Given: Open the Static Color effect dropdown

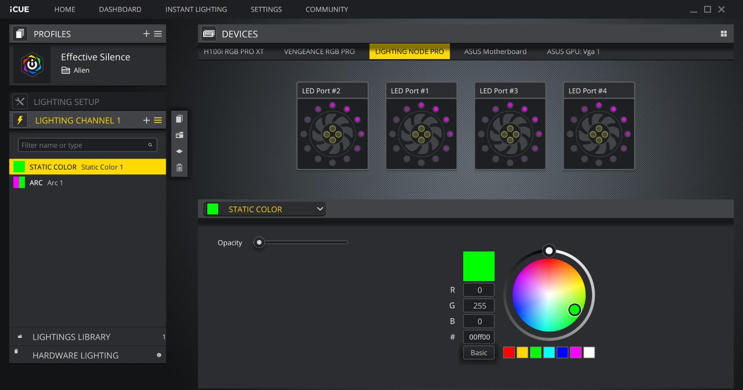Looking at the screenshot, I should [x=320, y=209].
